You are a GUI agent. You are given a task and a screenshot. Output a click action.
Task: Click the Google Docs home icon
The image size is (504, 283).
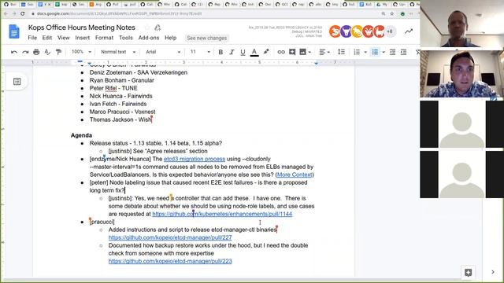pyautogui.click(x=14, y=31)
